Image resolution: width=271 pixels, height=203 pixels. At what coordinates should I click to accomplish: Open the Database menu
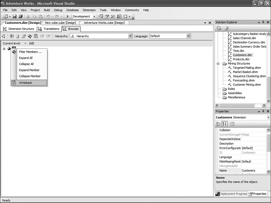click(73, 10)
